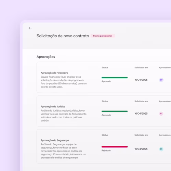171x171 pixels.
Task: Select the Segurança red progress bar
Action: (115, 147)
